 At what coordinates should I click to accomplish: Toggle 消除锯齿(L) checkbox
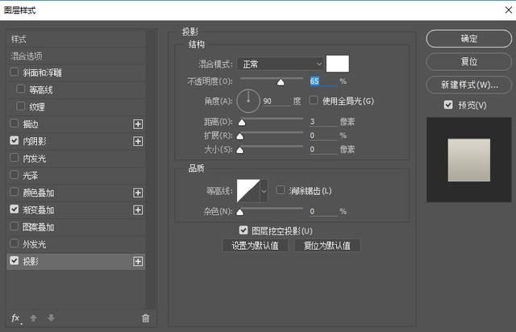281,190
